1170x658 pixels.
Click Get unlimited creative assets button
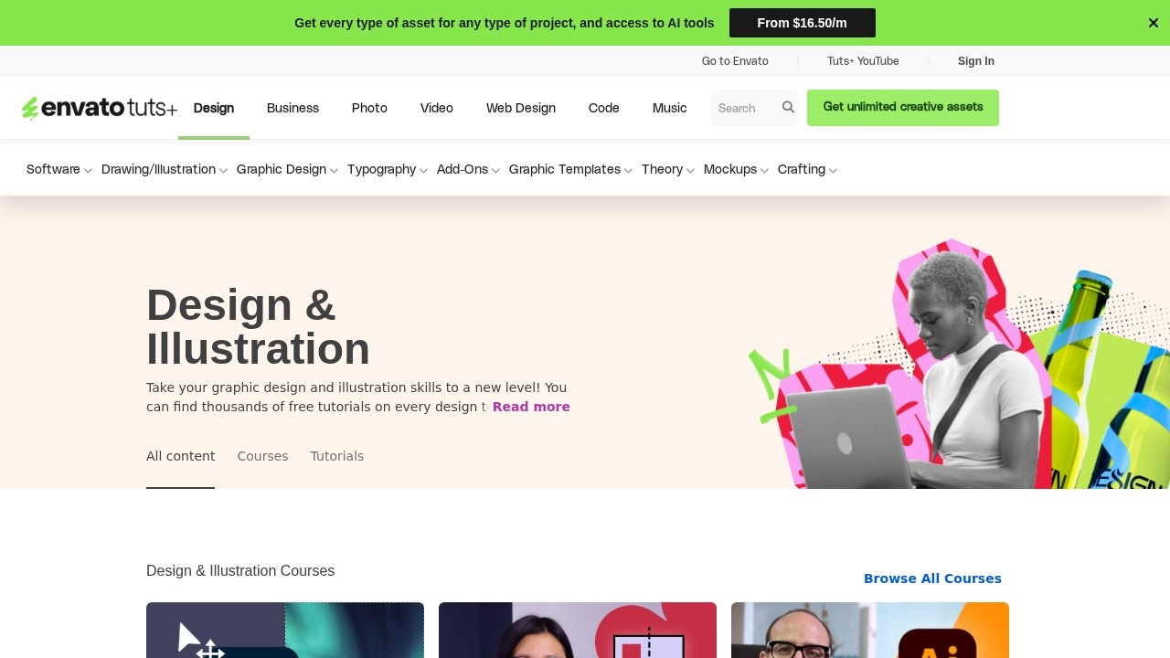pyautogui.click(x=903, y=108)
